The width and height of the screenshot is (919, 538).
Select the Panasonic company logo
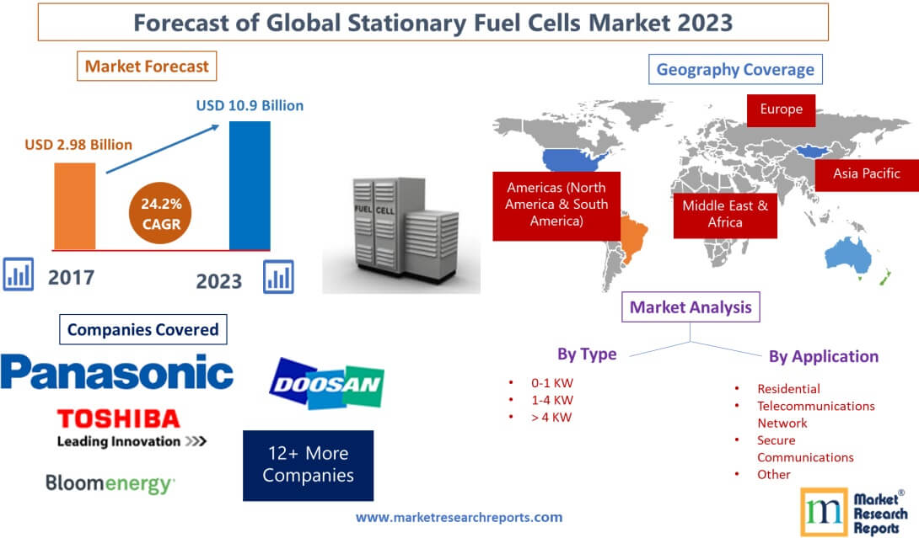click(x=118, y=369)
